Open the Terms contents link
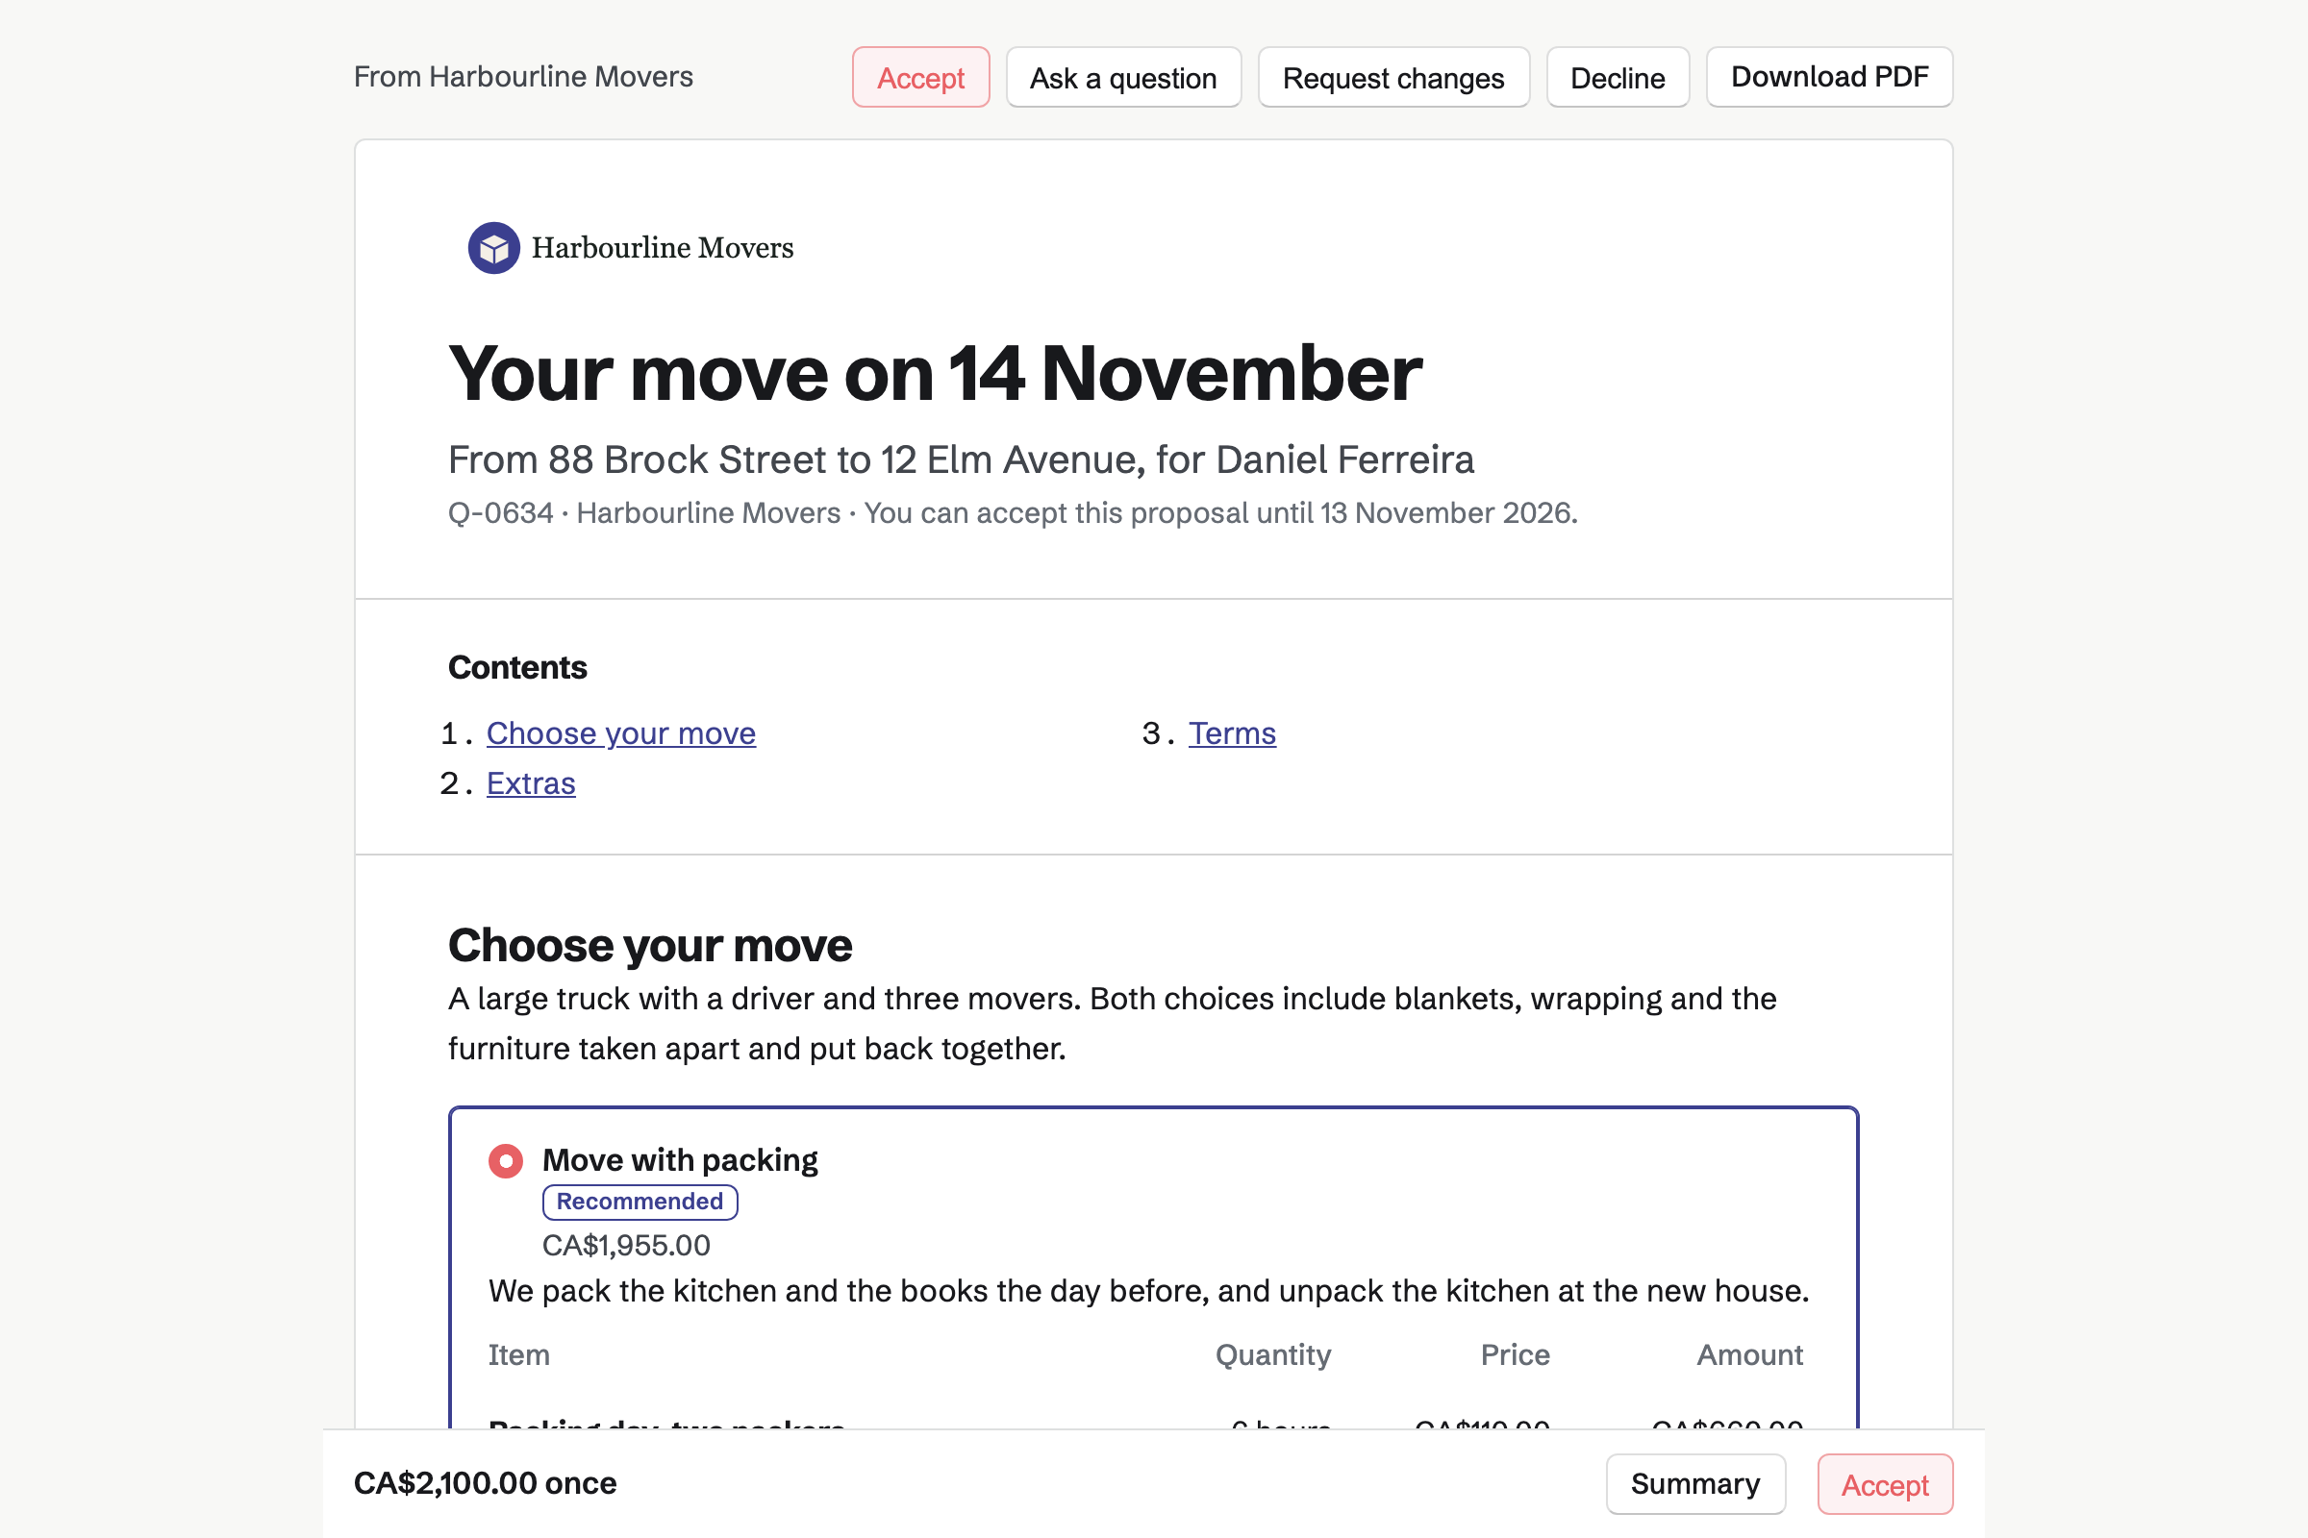This screenshot has width=2308, height=1538. click(x=1233, y=733)
